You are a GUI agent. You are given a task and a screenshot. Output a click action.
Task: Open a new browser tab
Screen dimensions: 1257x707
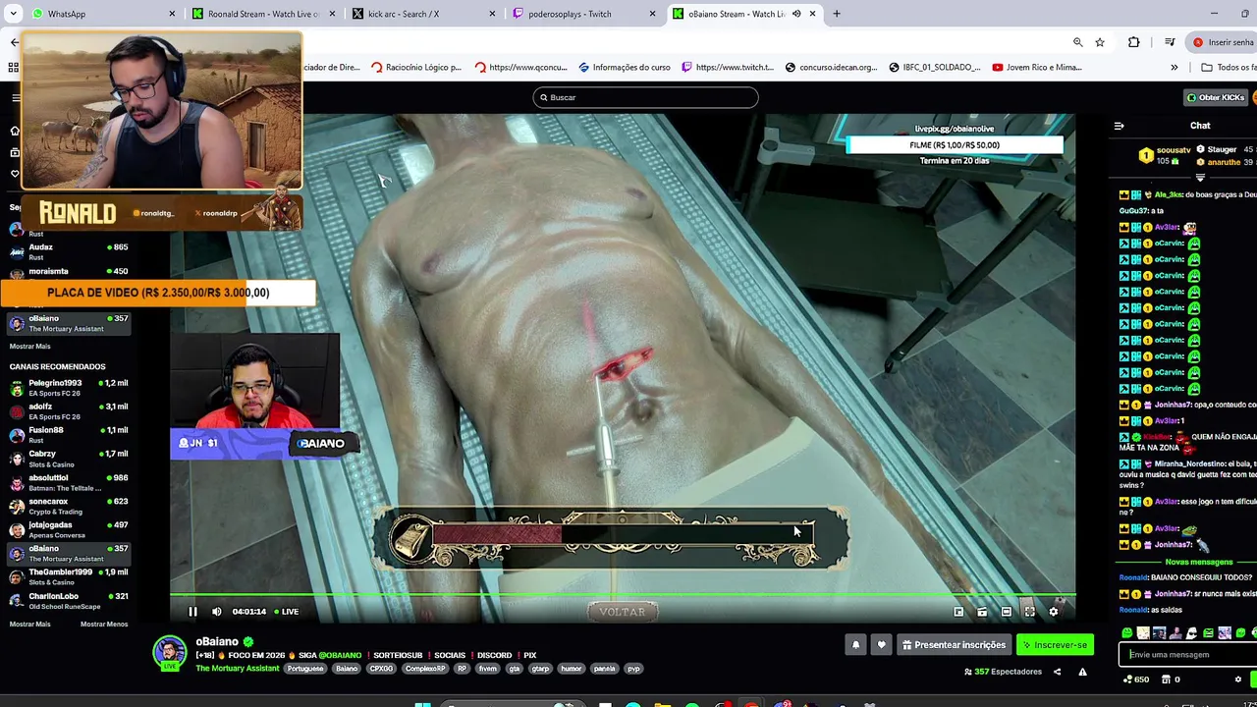(837, 14)
